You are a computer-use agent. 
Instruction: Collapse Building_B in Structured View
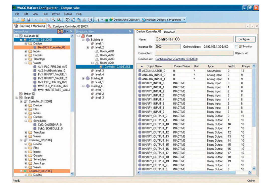83,78
